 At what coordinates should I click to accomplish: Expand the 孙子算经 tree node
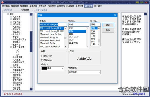(11, 22)
